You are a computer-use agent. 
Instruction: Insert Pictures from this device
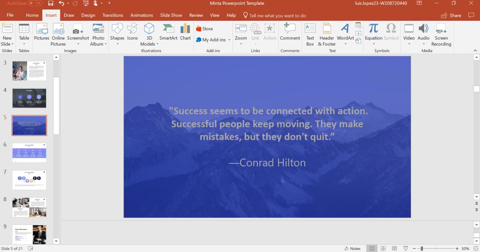coord(41,34)
